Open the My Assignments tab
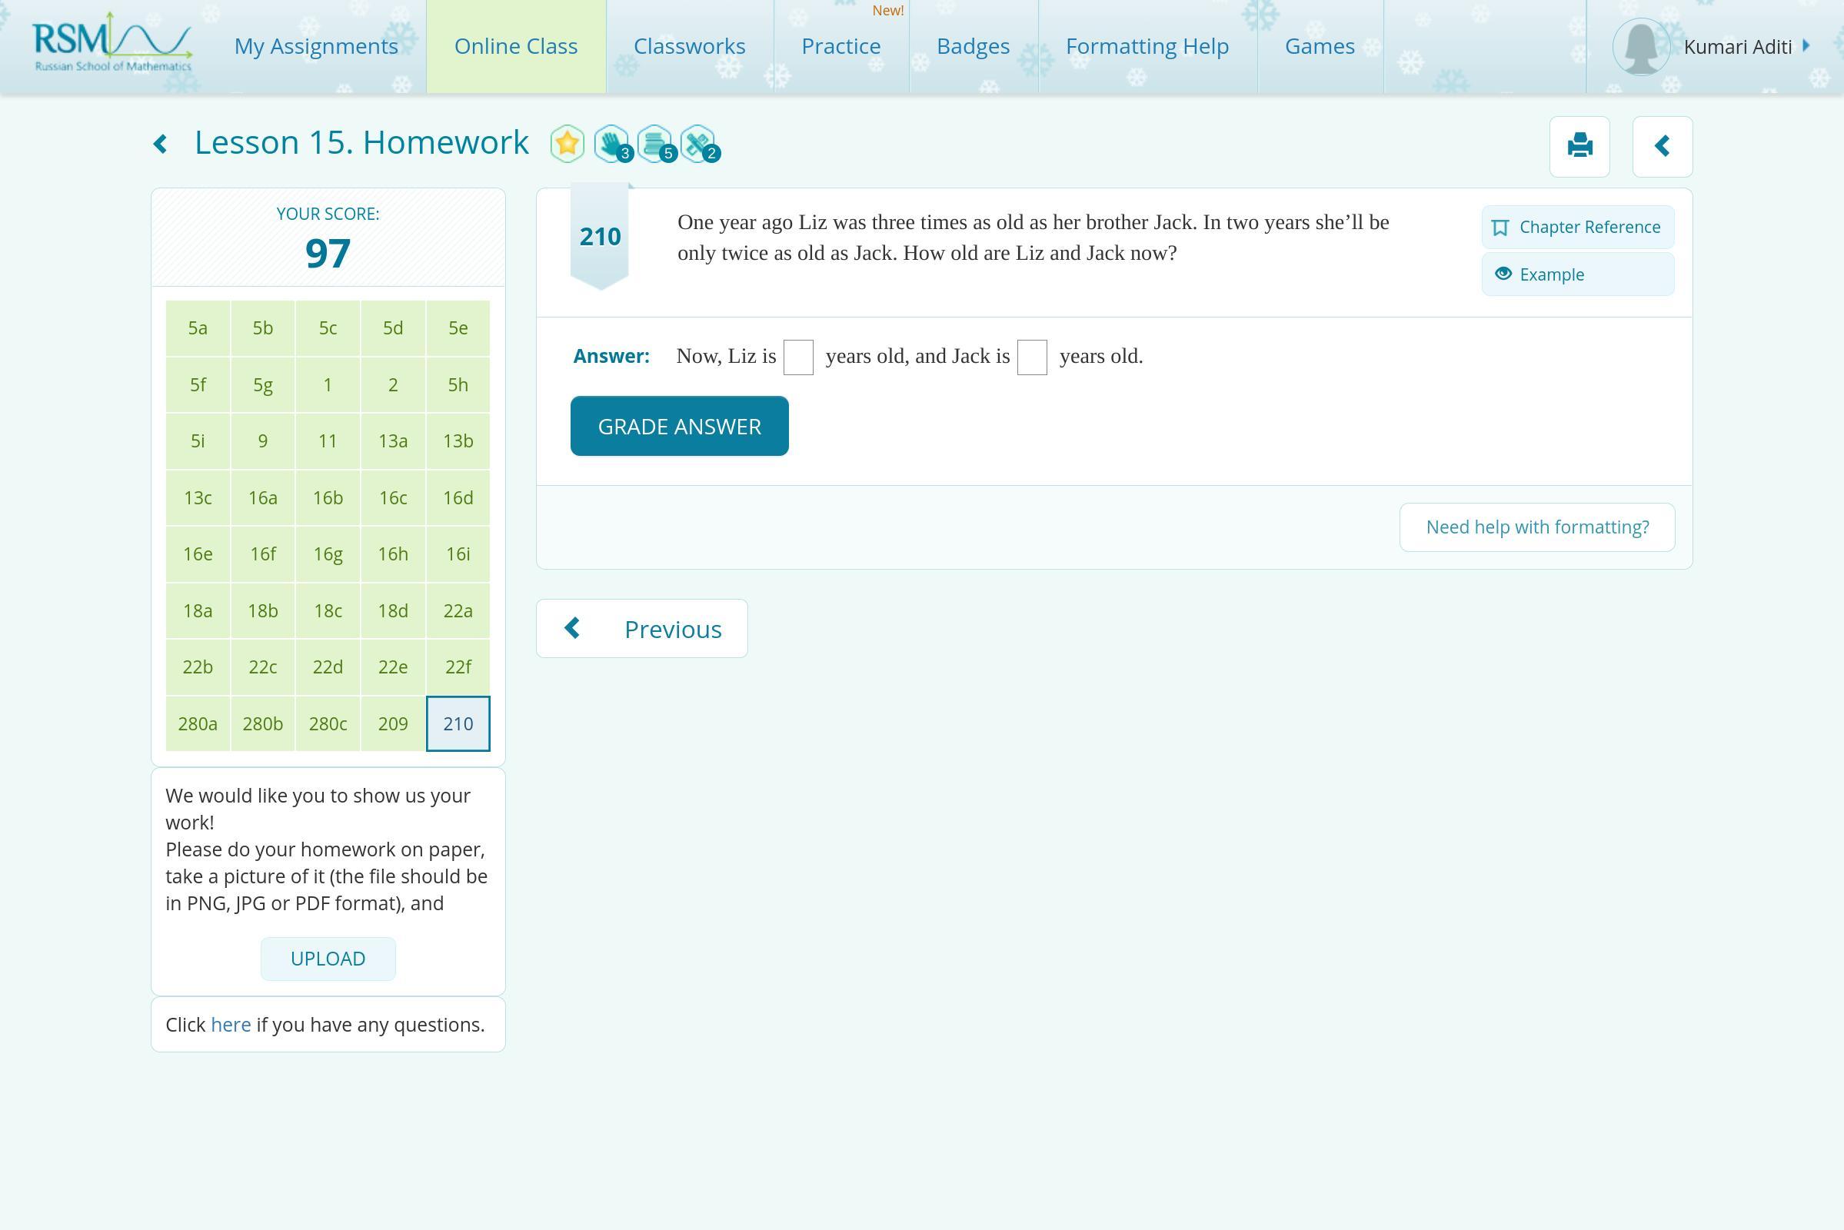This screenshot has height=1230, width=1844. [x=316, y=47]
